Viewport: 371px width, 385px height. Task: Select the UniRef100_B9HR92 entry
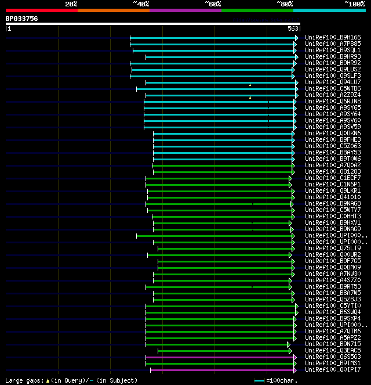pos(333,63)
